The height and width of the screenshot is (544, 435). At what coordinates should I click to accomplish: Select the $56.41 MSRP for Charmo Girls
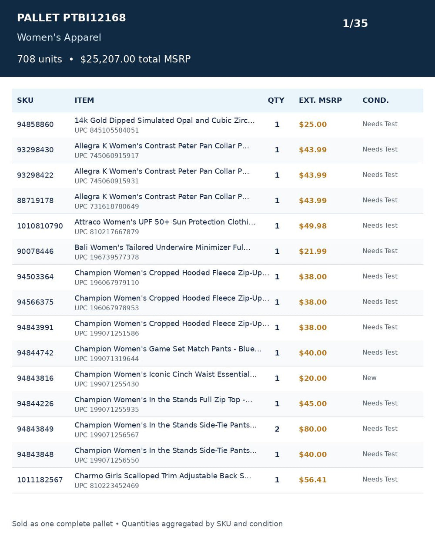pos(313,480)
